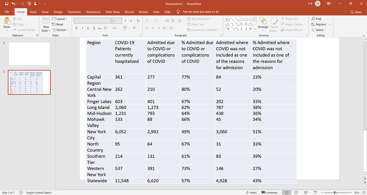Viewport: 367px width, 195px height.
Task: Switch to the Transitions tab
Action: 74,12
